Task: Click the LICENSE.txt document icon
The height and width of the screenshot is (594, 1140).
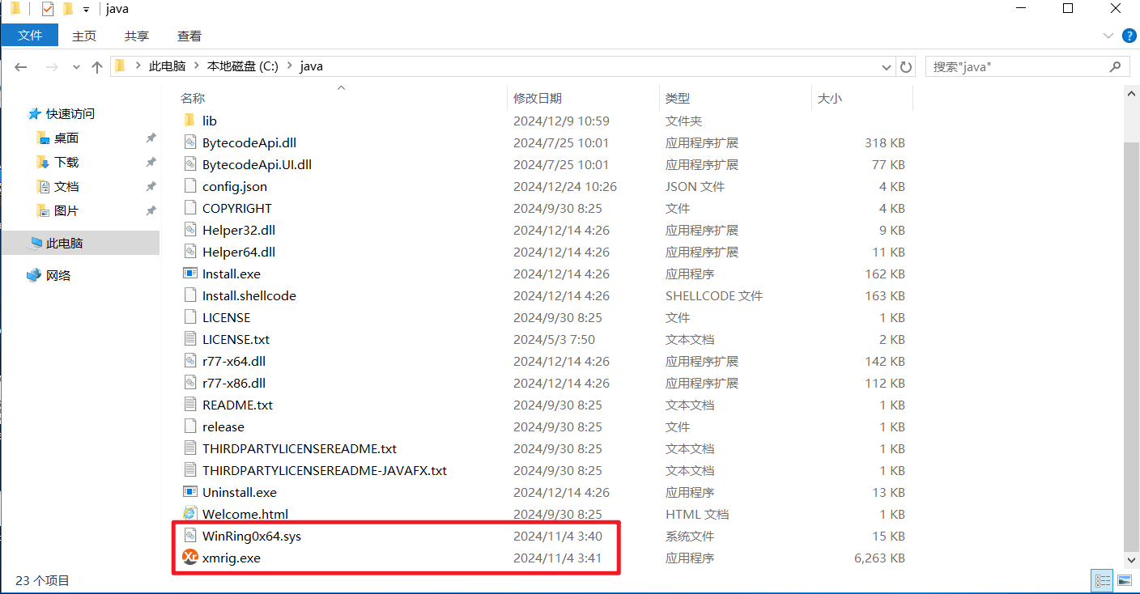Action: (x=190, y=339)
